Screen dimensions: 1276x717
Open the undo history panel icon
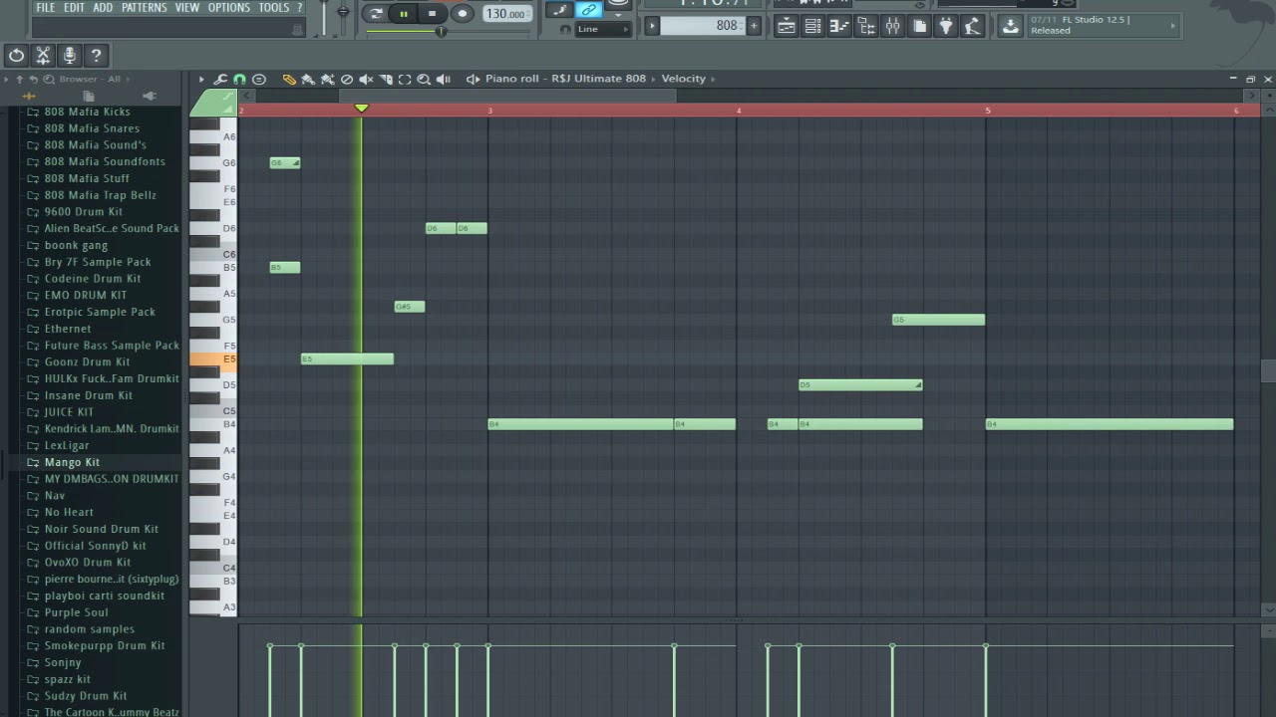point(16,56)
